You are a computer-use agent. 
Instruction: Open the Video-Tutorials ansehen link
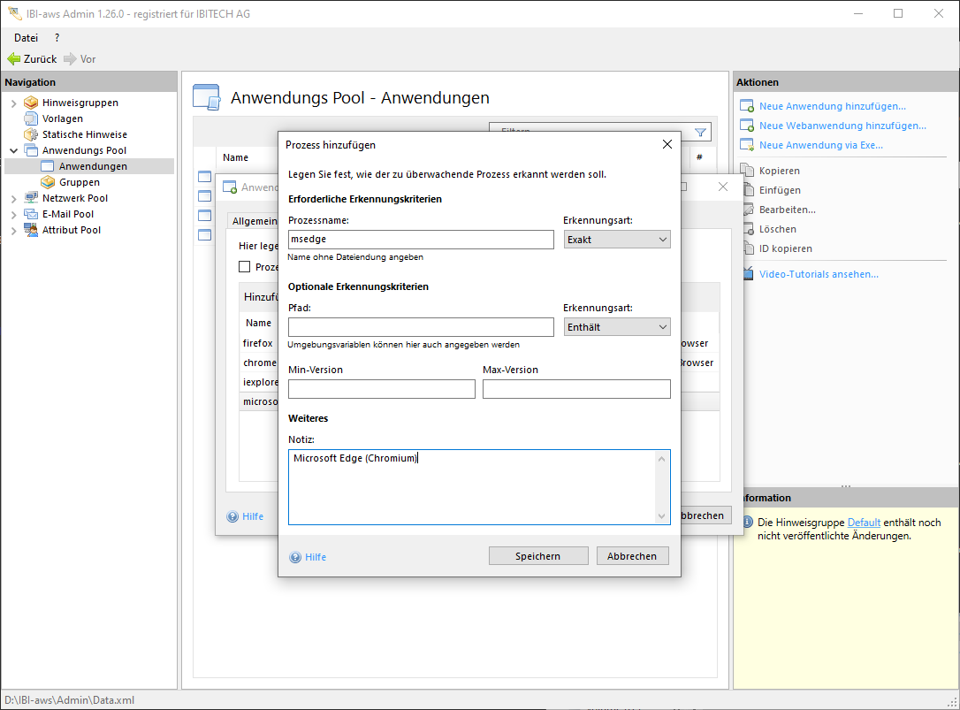[x=819, y=274]
